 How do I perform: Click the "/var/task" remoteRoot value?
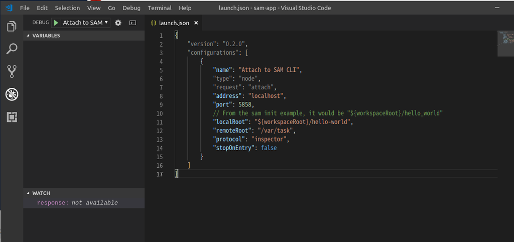click(x=275, y=131)
